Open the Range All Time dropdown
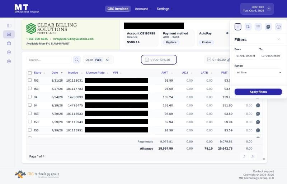This screenshot has height=184, width=287. [x=258, y=73]
